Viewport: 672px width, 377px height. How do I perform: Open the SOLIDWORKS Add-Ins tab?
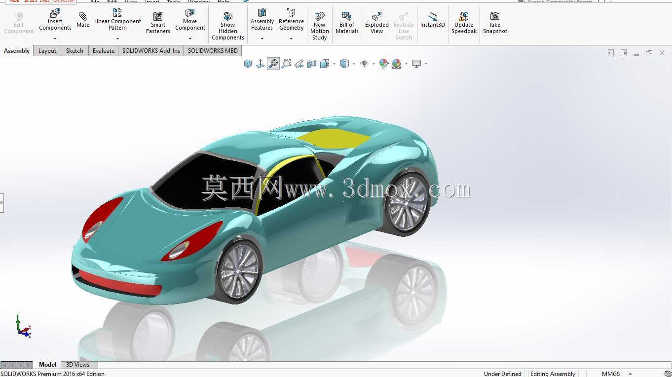[x=151, y=51]
